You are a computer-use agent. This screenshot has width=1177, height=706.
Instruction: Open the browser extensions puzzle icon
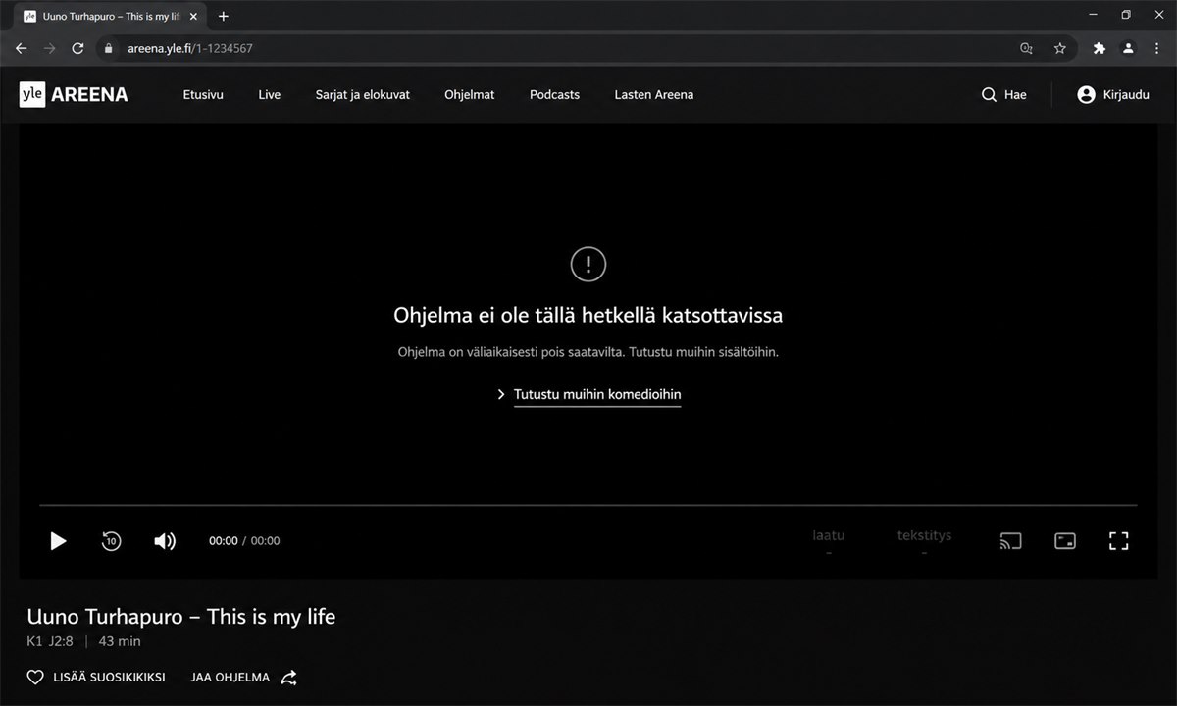pyautogui.click(x=1100, y=48)
